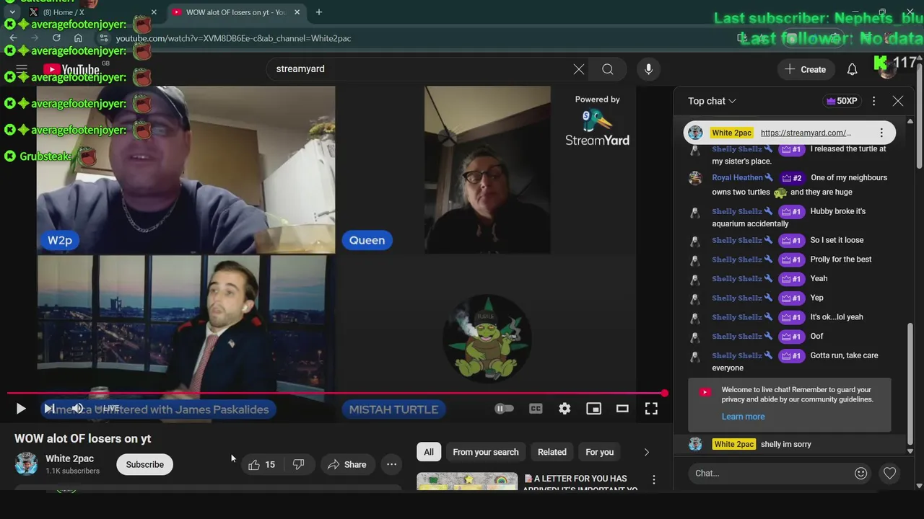Enter full screen mode

pyautogui.click(x=651, y=409)
